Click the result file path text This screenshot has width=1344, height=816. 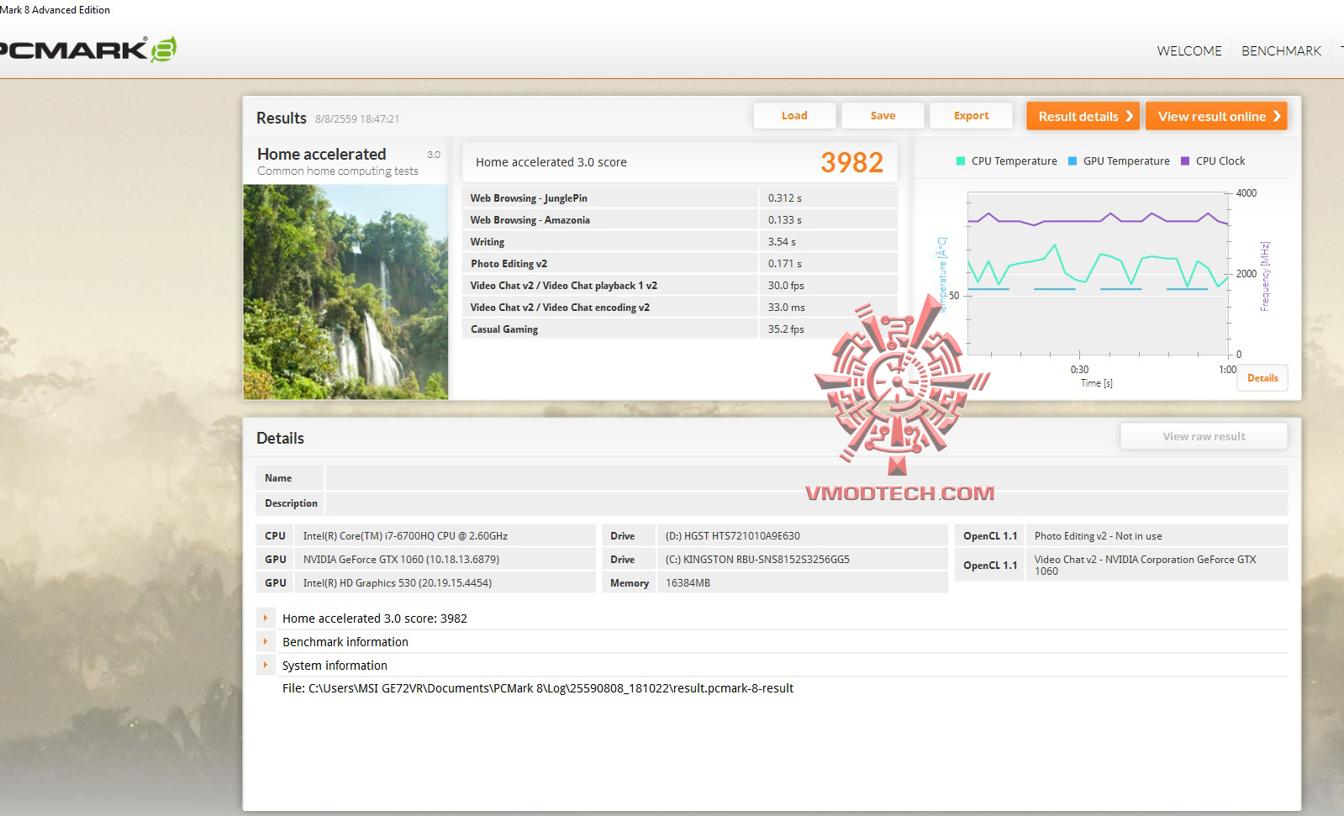[x=538, y=688]
